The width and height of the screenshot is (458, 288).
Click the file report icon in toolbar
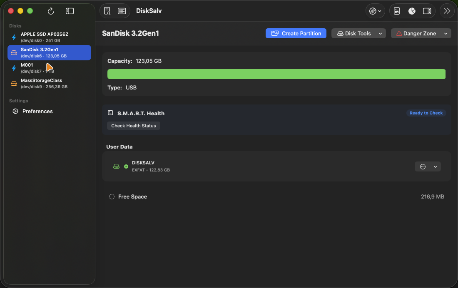[x=397, y=11]
